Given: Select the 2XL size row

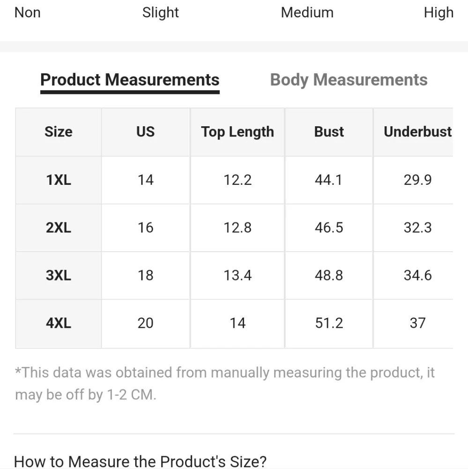Looking at the screenshot, I should [x=234, y=228].
